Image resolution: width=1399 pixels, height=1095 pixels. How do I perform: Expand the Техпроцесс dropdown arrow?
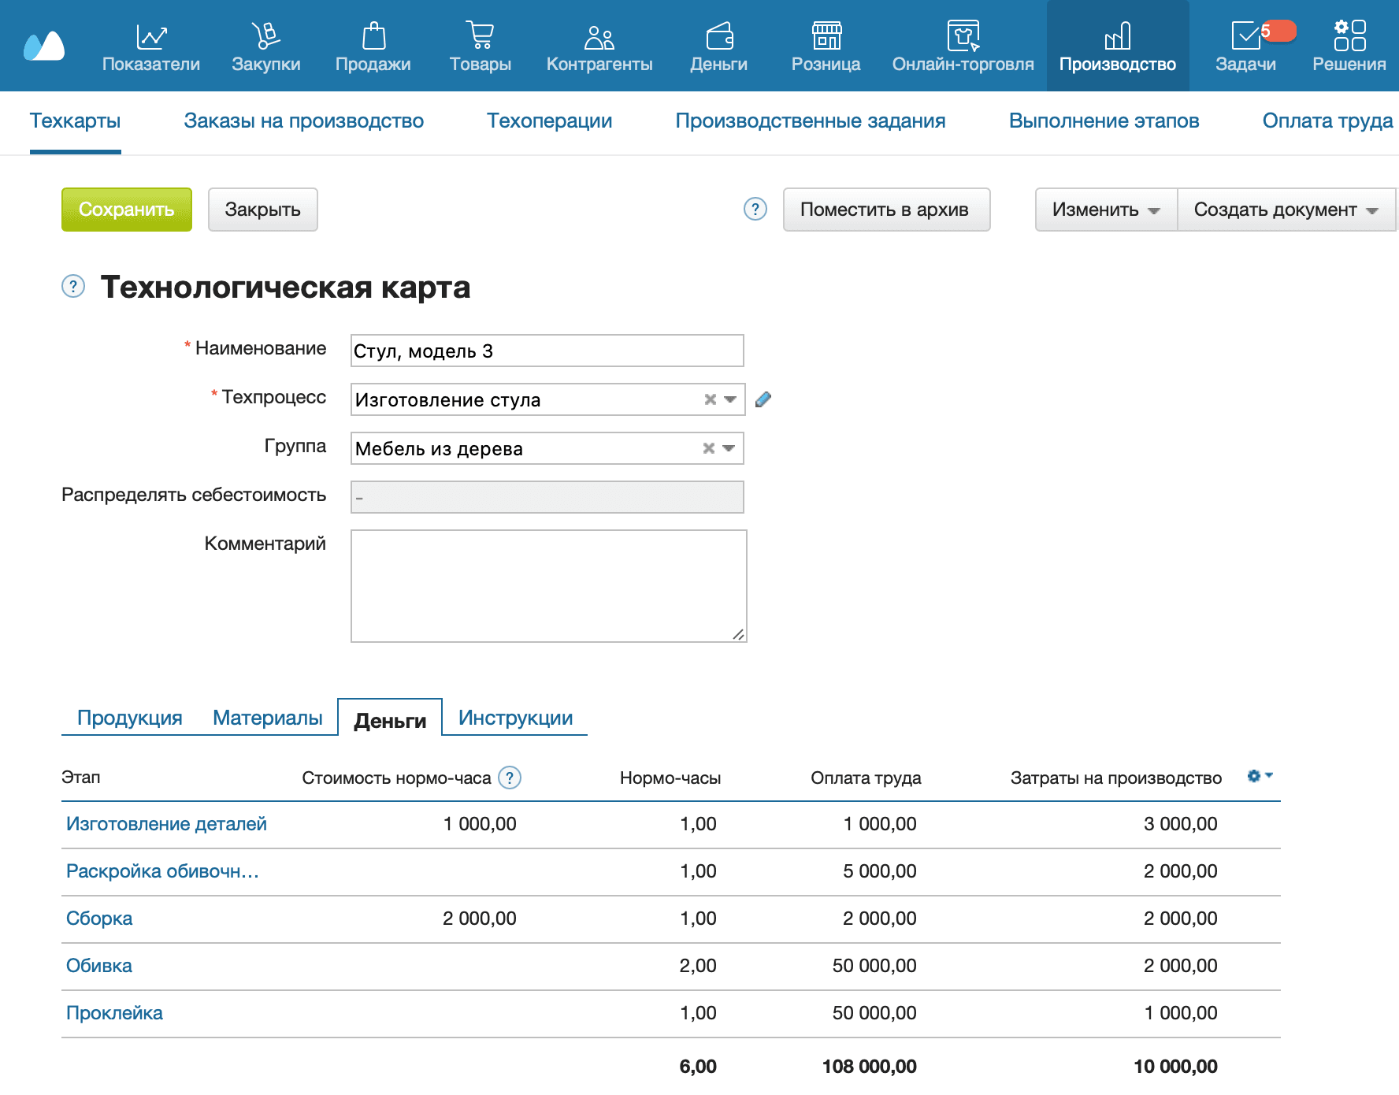click(x=730, y=400)
